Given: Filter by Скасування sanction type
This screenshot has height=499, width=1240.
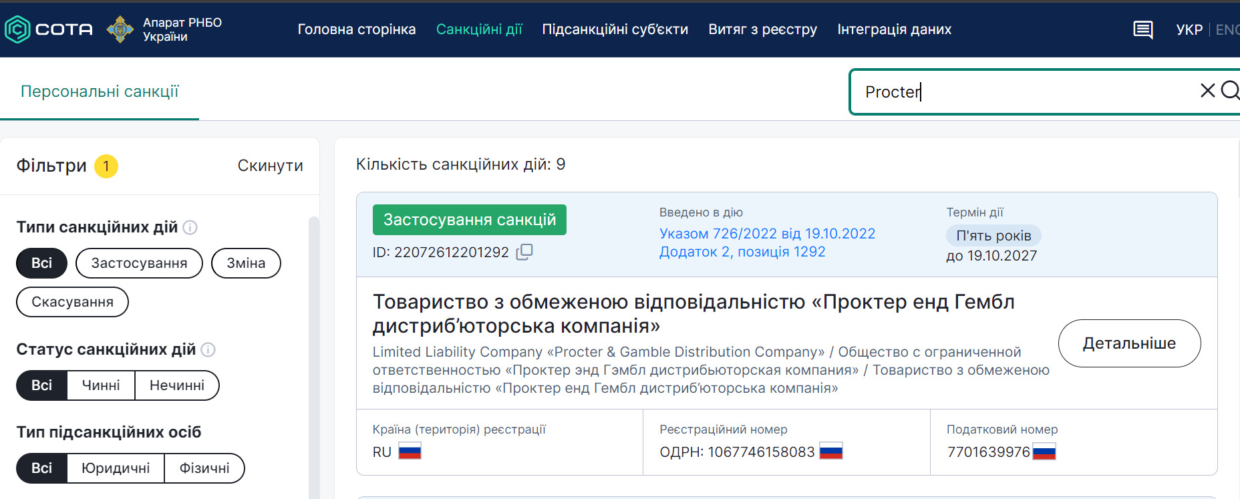Looking at the screenshot, I should point(72,302).
